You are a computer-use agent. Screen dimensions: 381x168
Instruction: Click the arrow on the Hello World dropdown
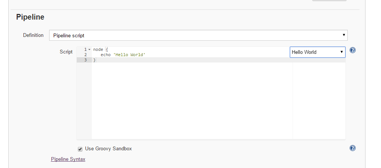(x=342, y=52)
